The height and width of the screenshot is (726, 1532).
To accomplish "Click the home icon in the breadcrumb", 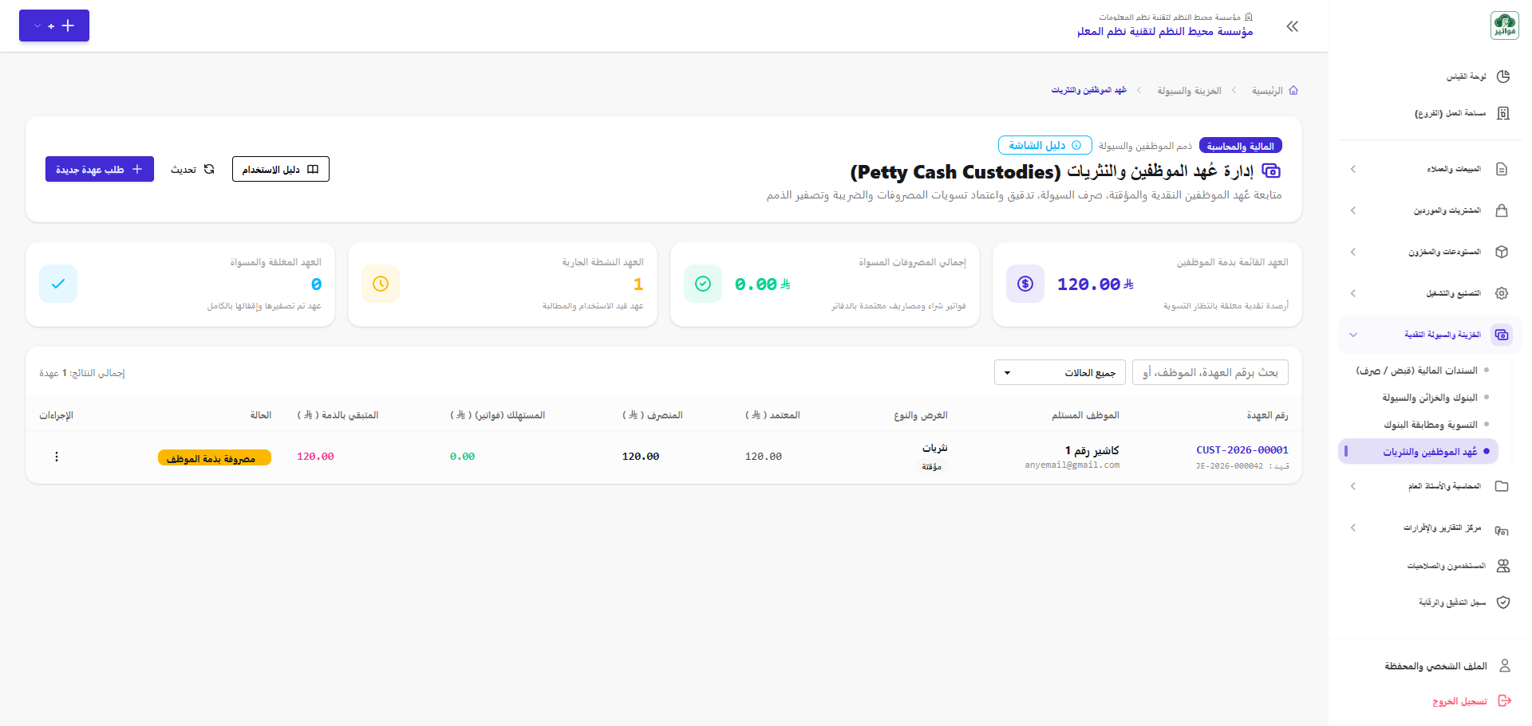I will coord(1293,91).
